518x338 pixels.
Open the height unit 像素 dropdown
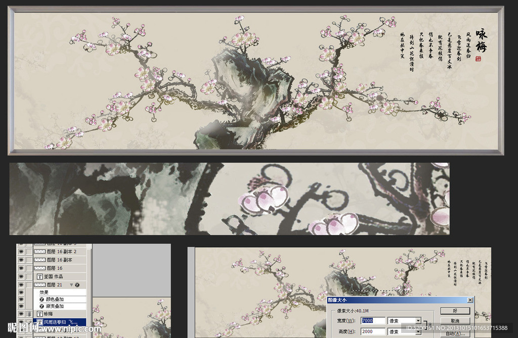418,331
